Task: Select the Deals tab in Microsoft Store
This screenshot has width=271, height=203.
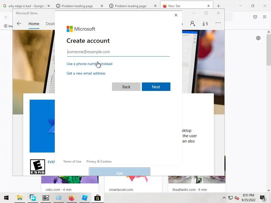Action: [50, 24]
